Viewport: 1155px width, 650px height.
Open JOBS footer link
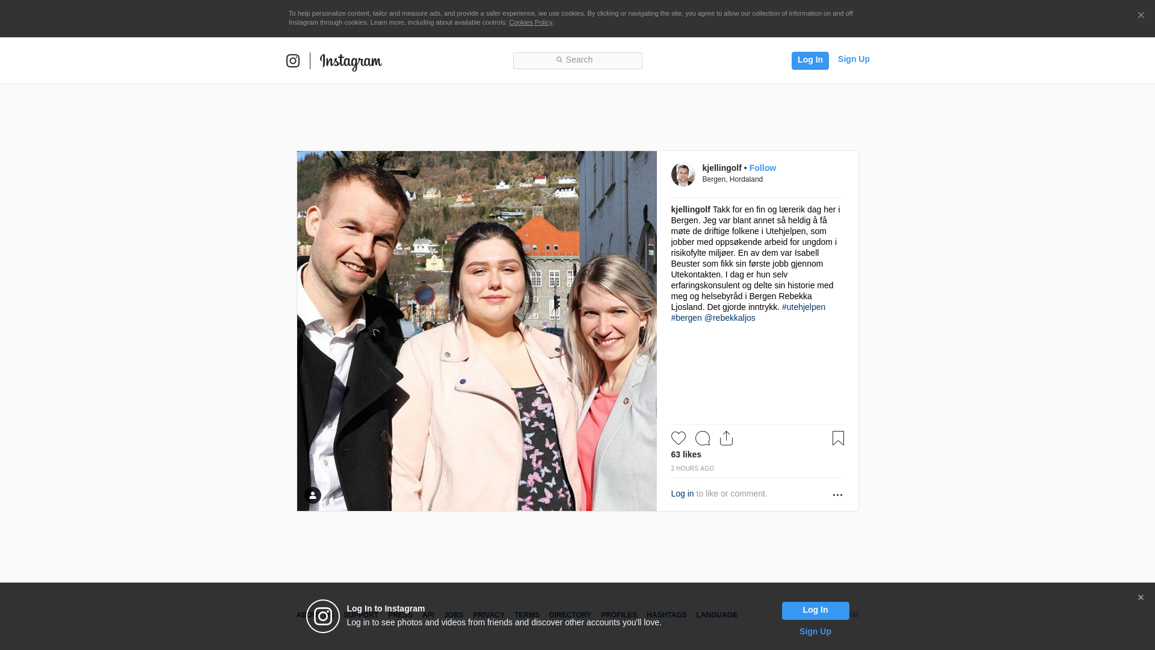click(454, 615)
